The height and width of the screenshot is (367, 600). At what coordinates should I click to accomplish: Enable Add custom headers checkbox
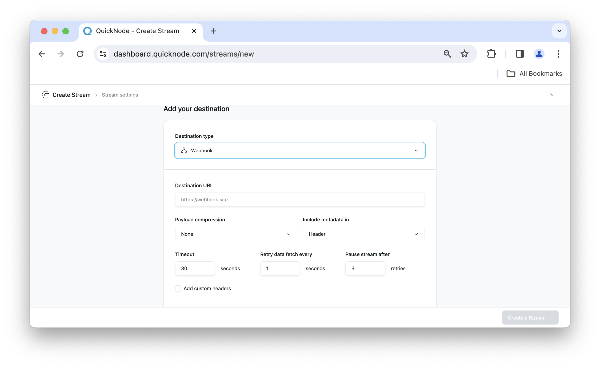[x=178, y=288]
